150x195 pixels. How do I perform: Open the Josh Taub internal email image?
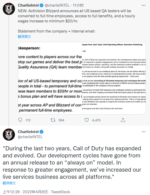click(x=114, y=78)
